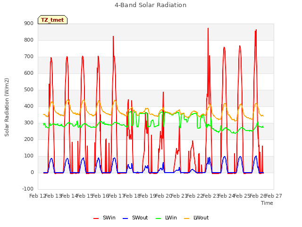302x227 pixels.
Task: Toggle the LWin legend label
Action: (x=171, y=218)
